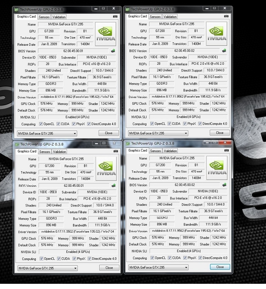Select Graphics Card tab in lower-right GPU-Z window

[x=138, y=150]
